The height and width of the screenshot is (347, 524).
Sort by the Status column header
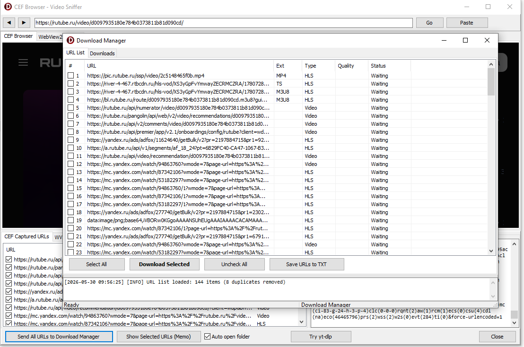coord(389,66)
